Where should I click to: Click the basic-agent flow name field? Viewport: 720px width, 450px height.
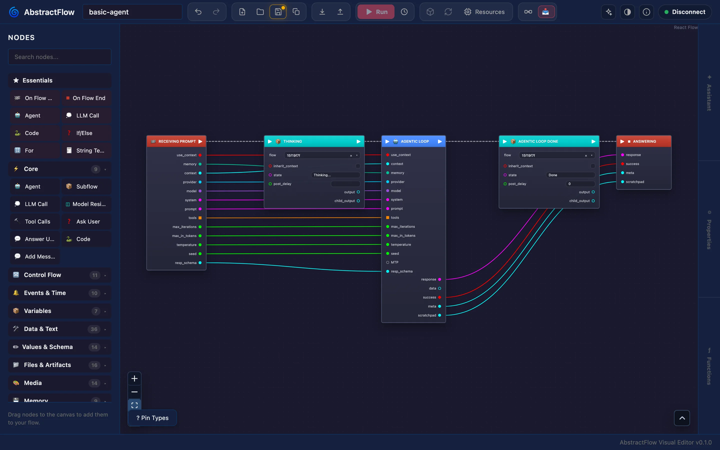132,12
